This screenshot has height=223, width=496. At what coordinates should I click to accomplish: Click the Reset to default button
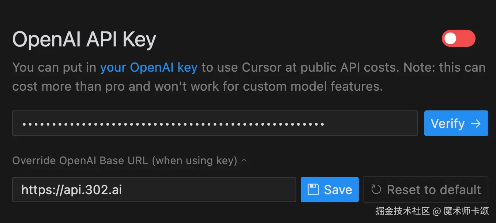425,190
